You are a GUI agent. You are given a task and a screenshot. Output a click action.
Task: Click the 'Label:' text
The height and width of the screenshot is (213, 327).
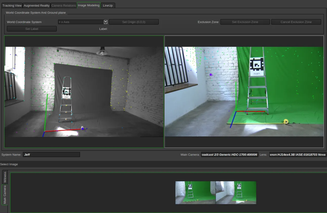(104, 29)
